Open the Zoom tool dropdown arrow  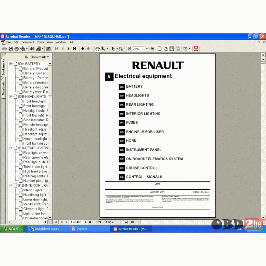pos(107,49)
